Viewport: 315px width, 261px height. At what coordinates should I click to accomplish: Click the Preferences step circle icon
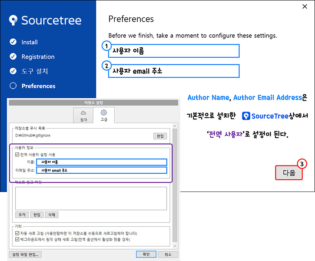point(13,86)
